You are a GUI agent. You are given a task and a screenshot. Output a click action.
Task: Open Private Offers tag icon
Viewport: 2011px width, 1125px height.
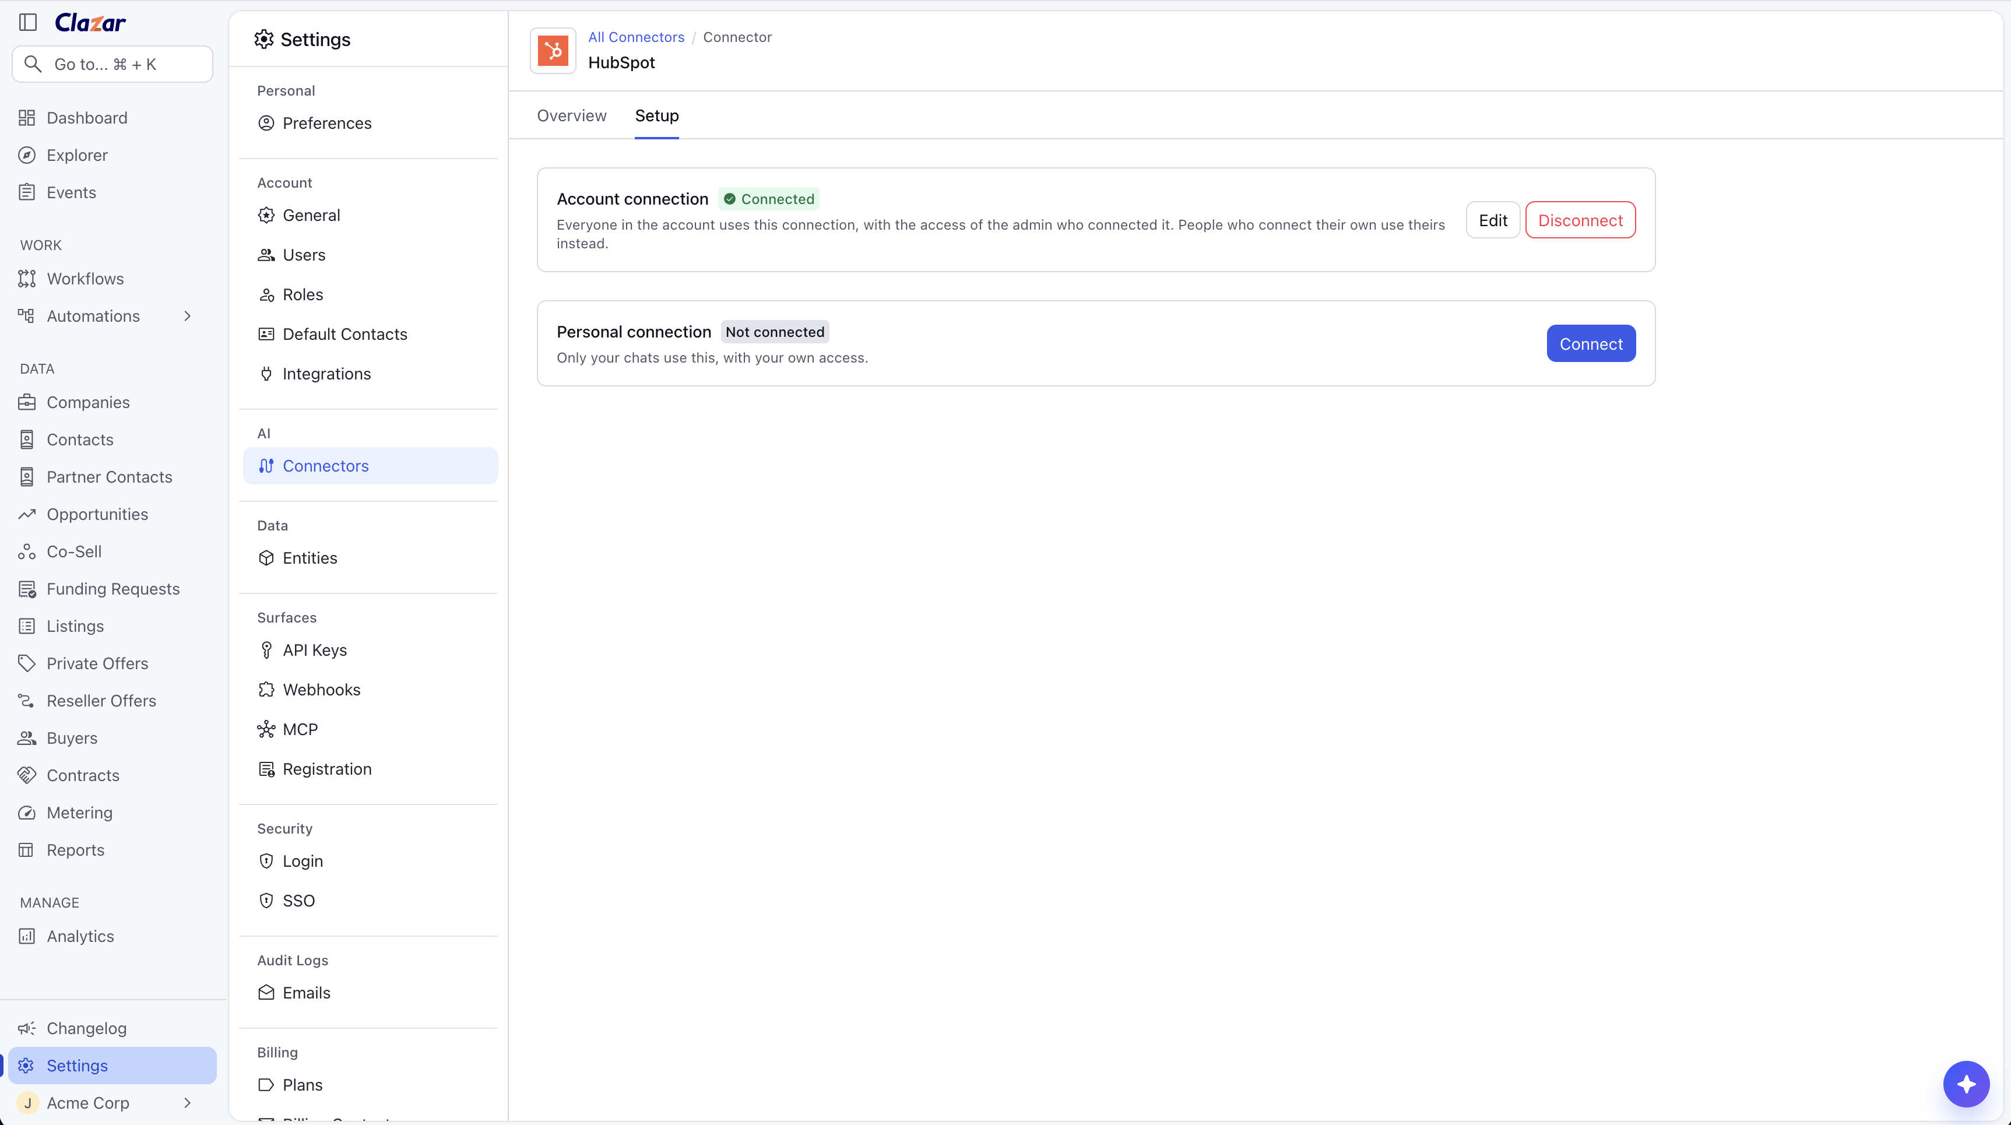[x=27, y=663]
